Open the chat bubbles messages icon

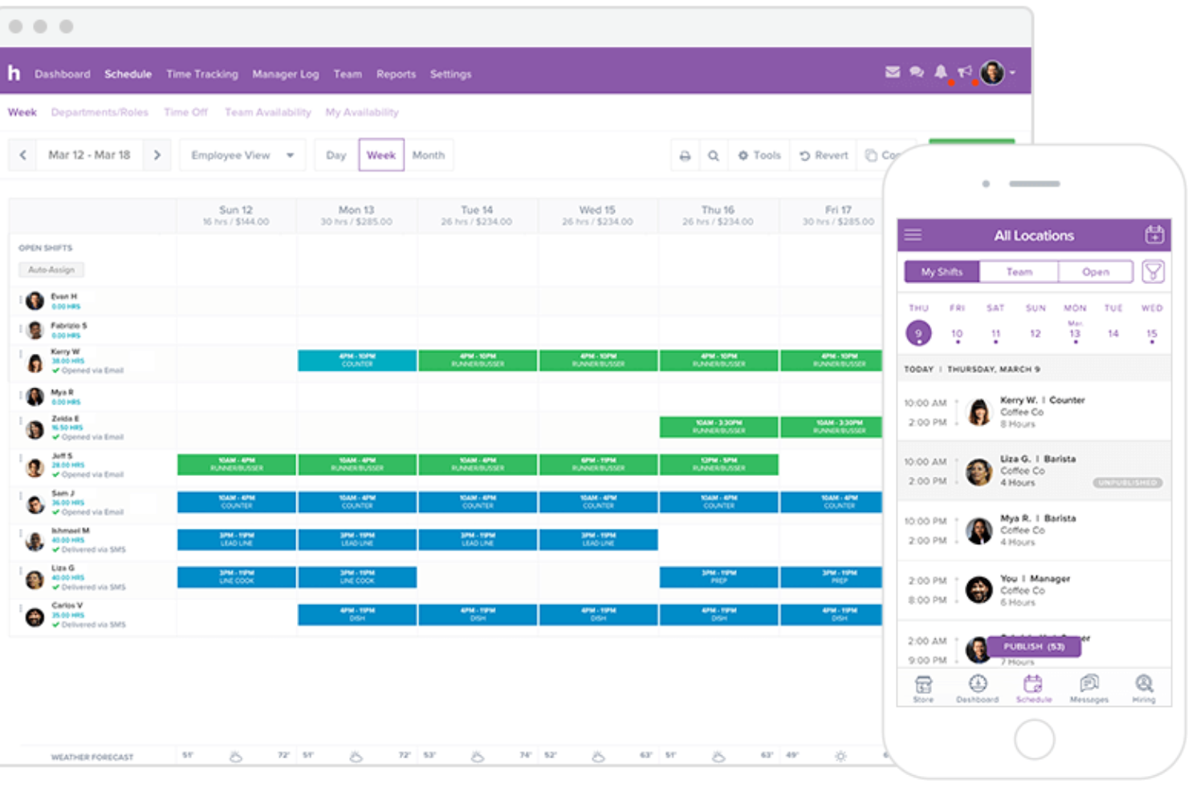click(917, 72)
